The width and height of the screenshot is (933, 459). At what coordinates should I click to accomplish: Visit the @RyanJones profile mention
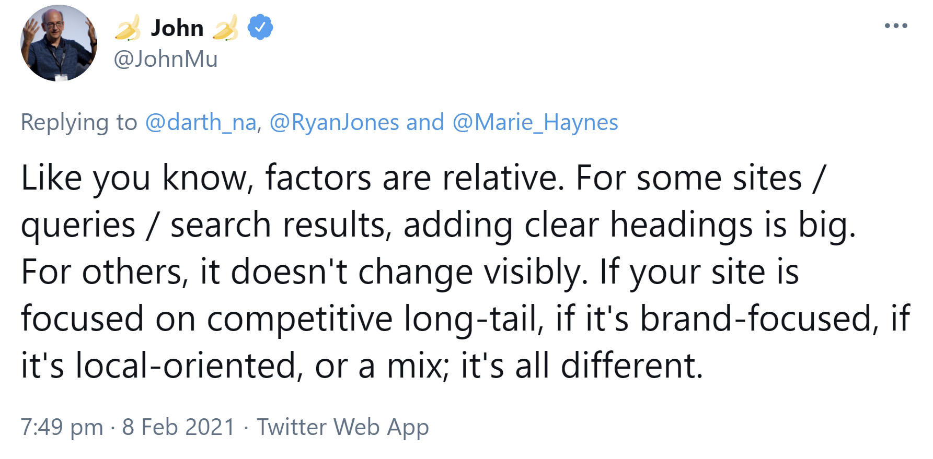[x=335, y=123]
